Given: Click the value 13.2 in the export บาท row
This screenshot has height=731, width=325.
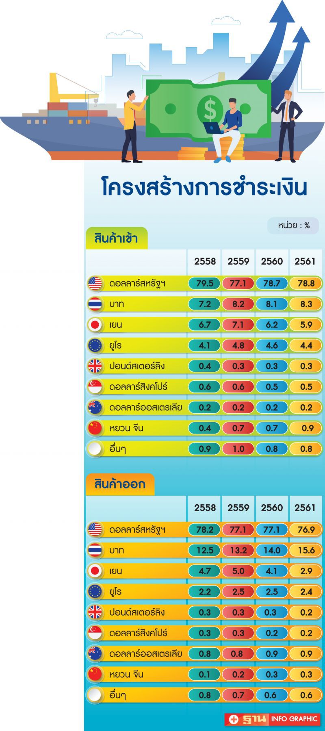Looking at the screenshot, I should (238, 550).
